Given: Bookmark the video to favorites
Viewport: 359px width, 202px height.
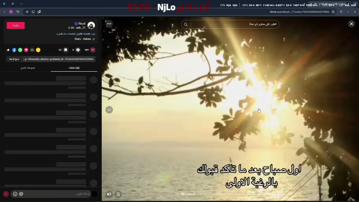Looking at the screenshot, I should (66, 50).
